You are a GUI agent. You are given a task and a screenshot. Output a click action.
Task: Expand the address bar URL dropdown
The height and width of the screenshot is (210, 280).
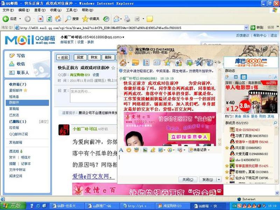point(246,28)
